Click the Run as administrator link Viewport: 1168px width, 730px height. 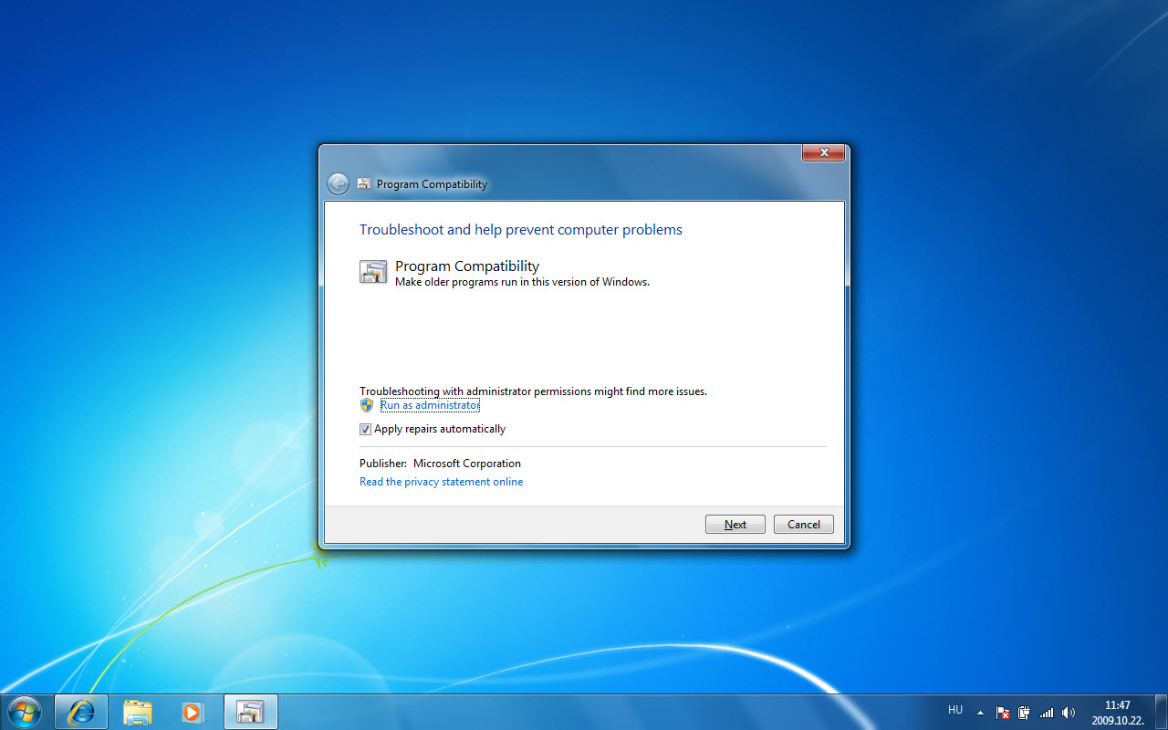(x=429, y=405)
